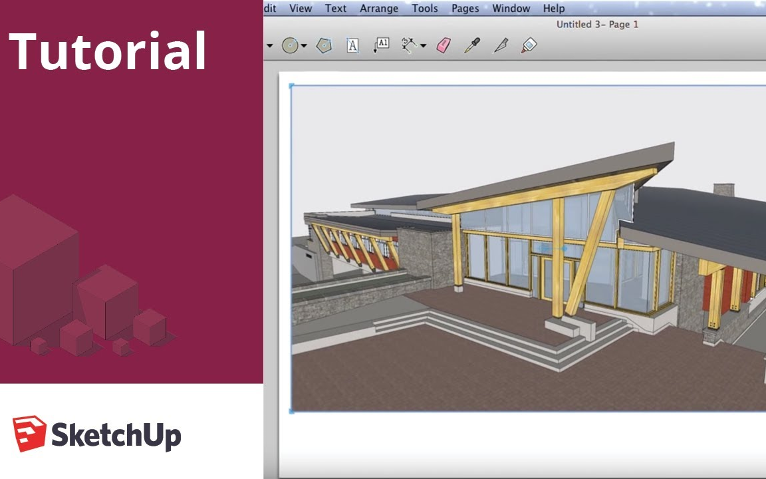Viewport: 766px width, 479px height.
Task: Open the Window menu
Action: pyautogui.click(x=511, y=8)
